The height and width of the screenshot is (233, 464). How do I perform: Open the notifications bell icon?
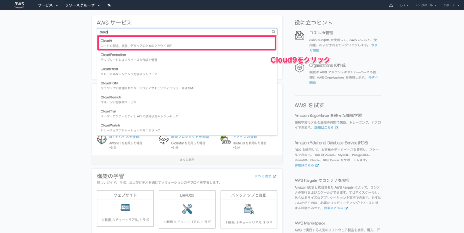coord(391,5)
